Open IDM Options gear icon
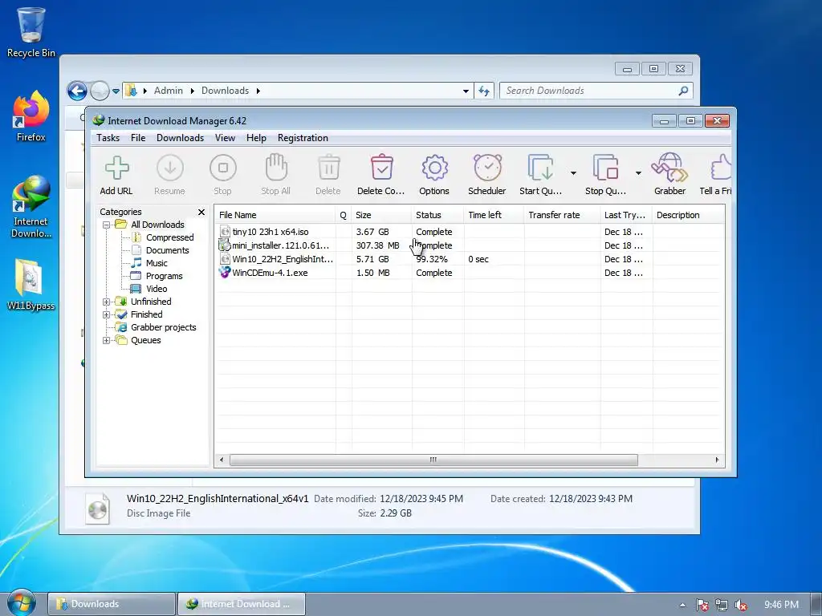 (434, 168)
